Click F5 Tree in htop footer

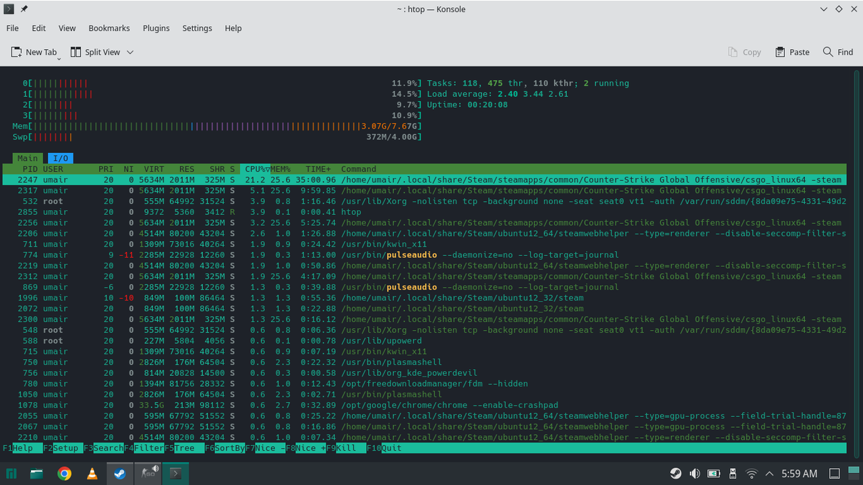coord(184,448)
